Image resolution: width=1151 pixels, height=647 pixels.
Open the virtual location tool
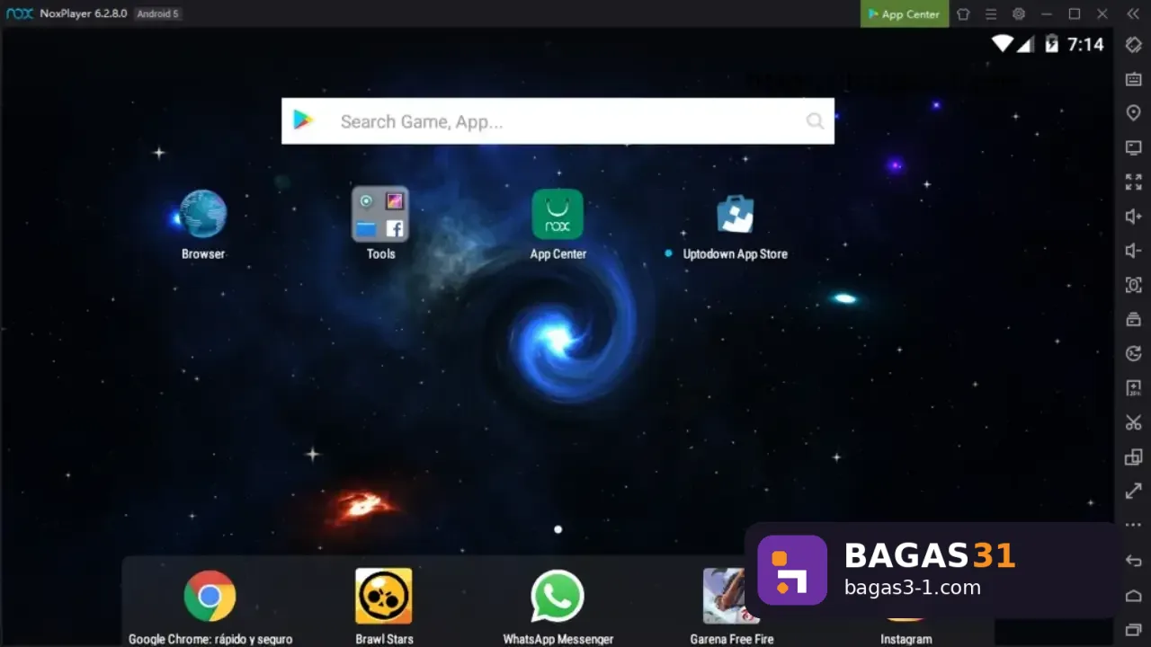pyautogui.click(x=1134, y=113)
